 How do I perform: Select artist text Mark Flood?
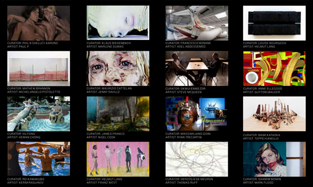(258, 183)
